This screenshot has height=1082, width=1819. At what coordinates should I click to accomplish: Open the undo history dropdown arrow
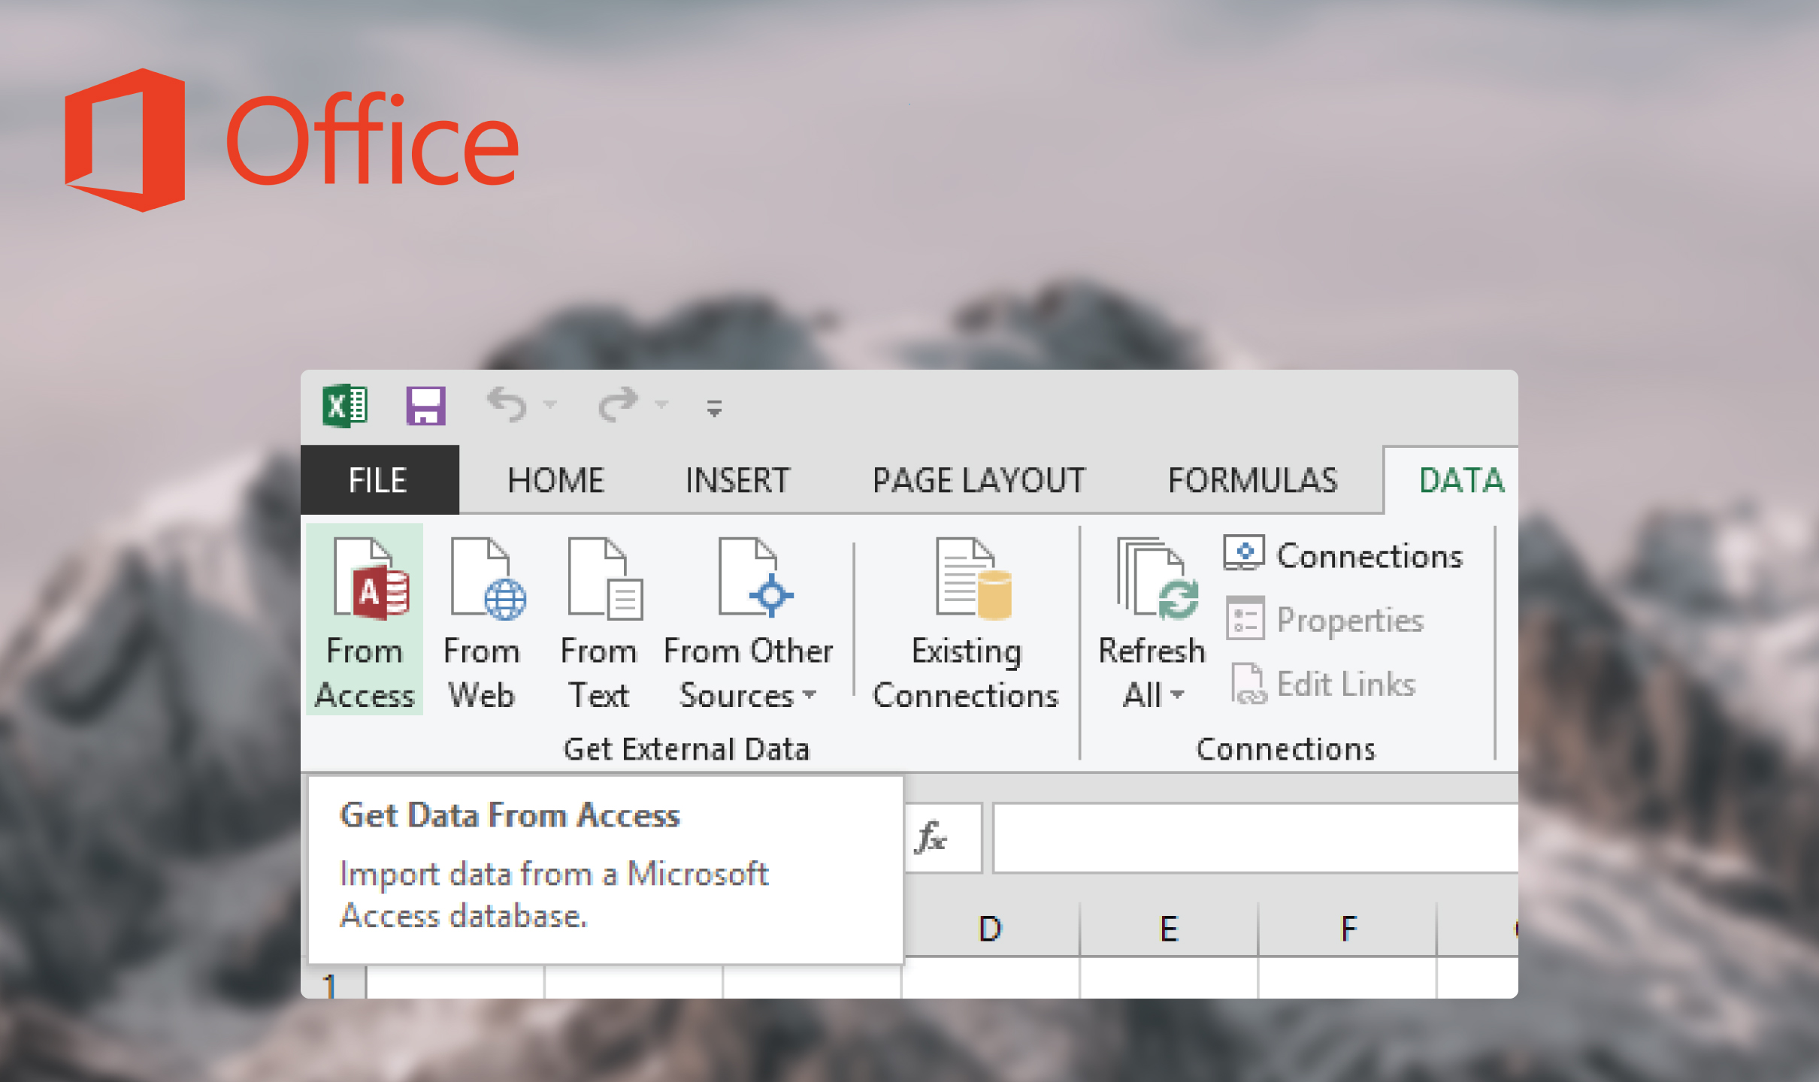pos(551,405)
